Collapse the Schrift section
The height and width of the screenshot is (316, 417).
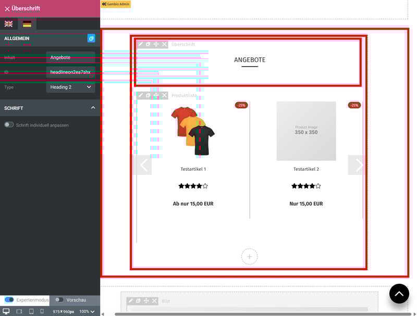(x=93, y=108)
